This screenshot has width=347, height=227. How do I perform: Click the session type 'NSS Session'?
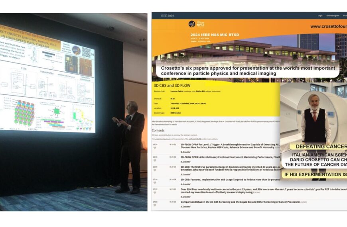[x=176, y=113]
